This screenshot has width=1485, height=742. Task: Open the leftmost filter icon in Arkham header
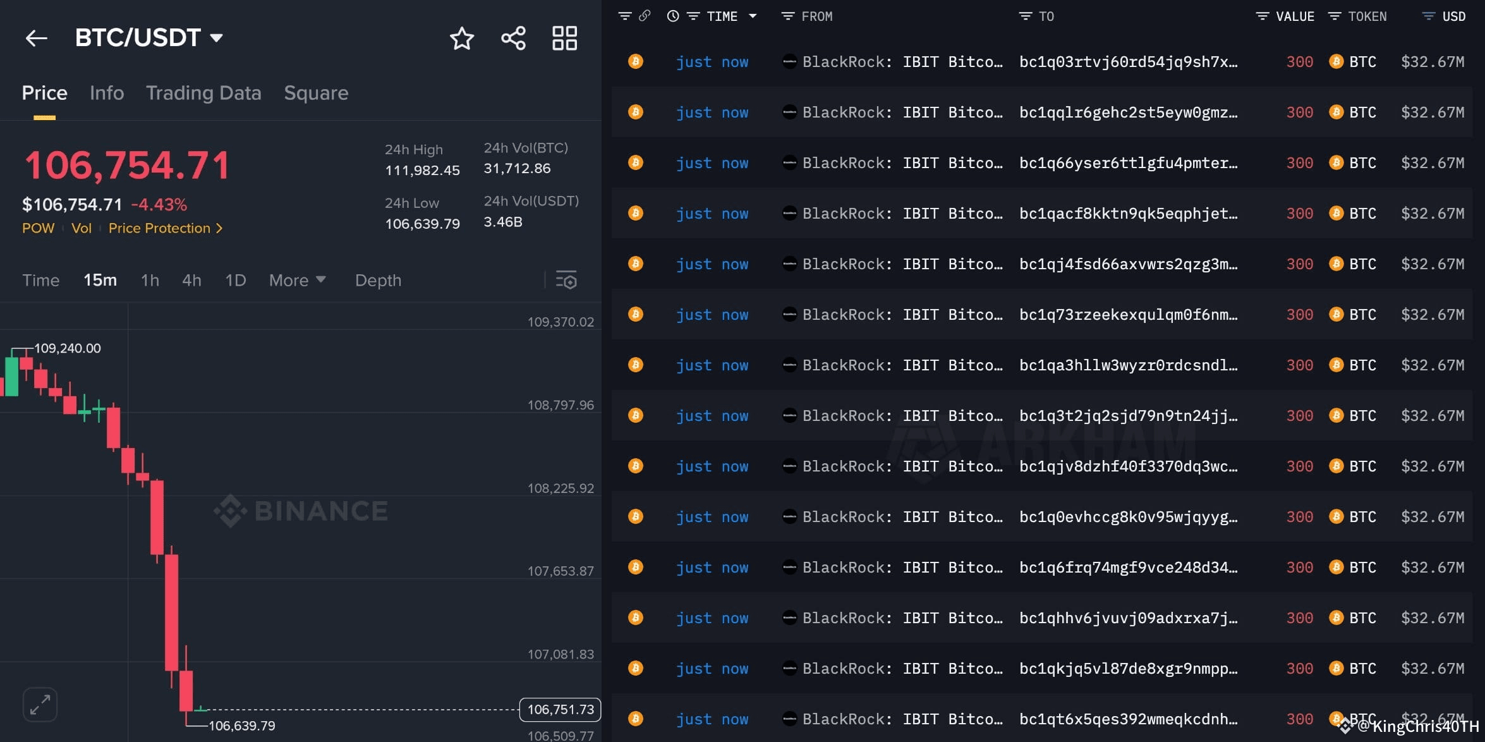click(625, 16)
